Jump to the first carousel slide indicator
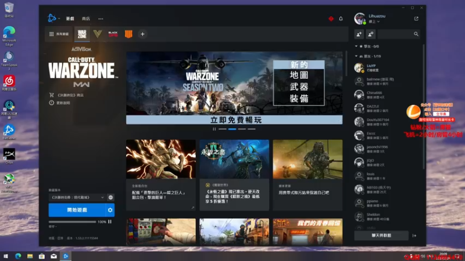This screenshot has width=465, height=261. coord(223,129)
